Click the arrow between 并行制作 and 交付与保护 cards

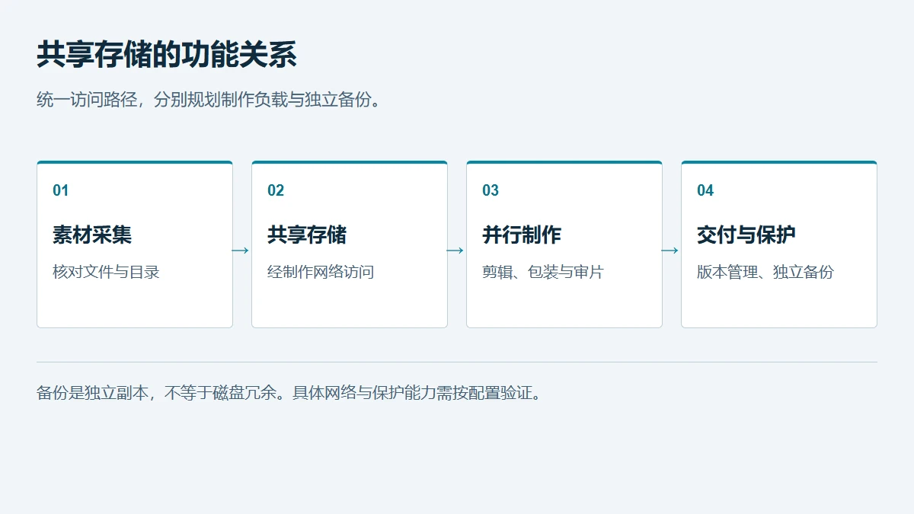(x=670, y=251)
